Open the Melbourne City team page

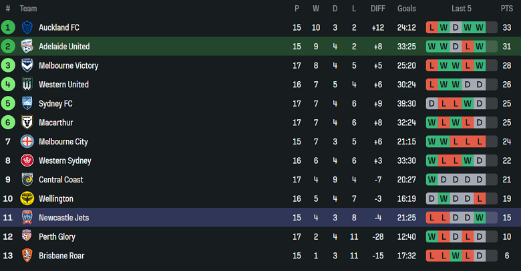tap(63, 142)
